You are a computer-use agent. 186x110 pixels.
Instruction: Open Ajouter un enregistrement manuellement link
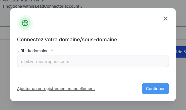pos(56,89)
